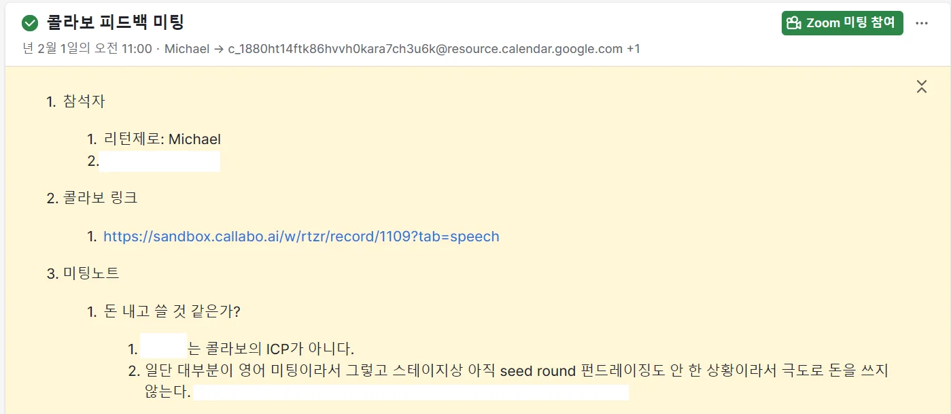Show the +1 additional attendees
951x414 pixels.
point(633,49)
